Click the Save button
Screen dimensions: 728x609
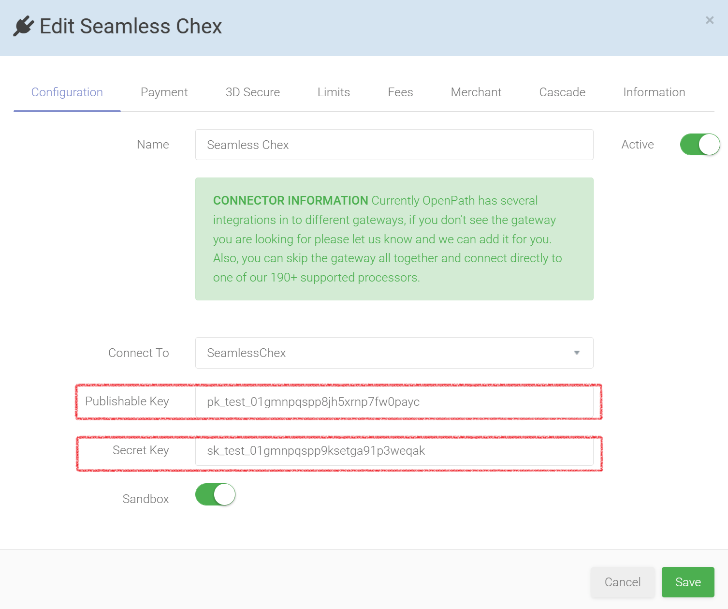[x=688, y=582]
